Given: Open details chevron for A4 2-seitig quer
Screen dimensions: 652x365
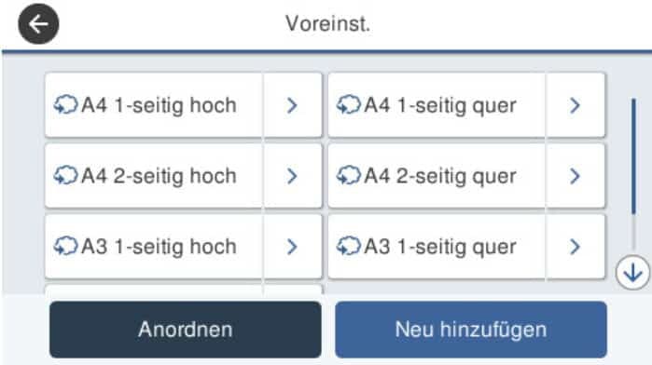Looking at the screenshot, I should click(576, 176).
